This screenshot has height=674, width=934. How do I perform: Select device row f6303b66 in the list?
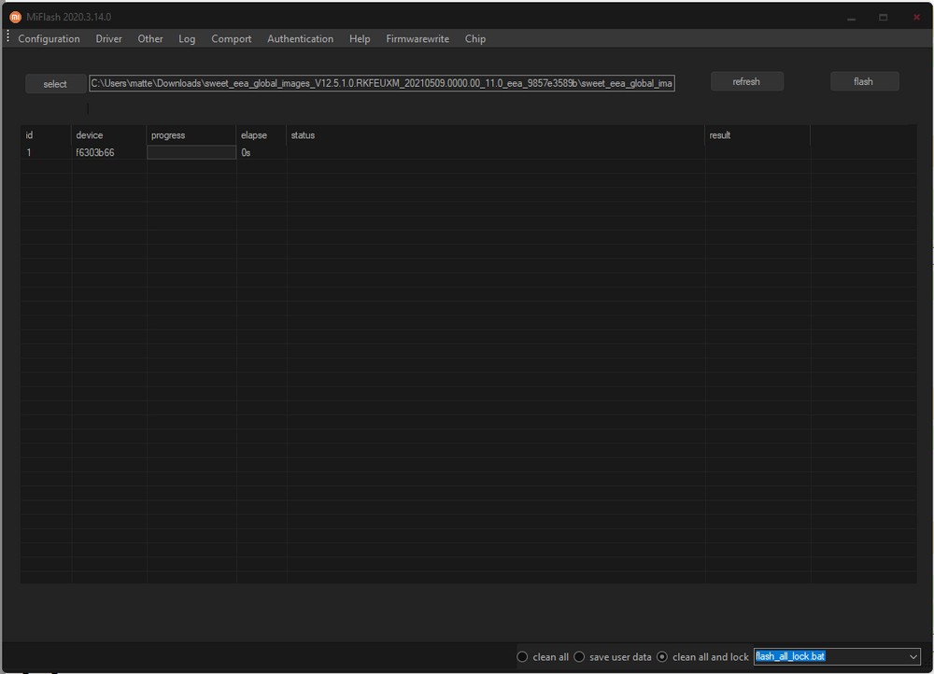tap(95, 152)
